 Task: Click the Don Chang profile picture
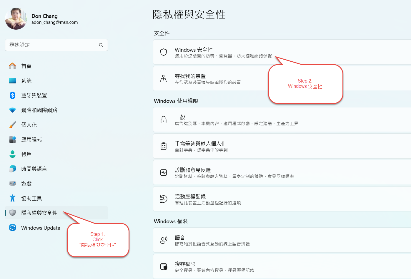tap(16, 19)
